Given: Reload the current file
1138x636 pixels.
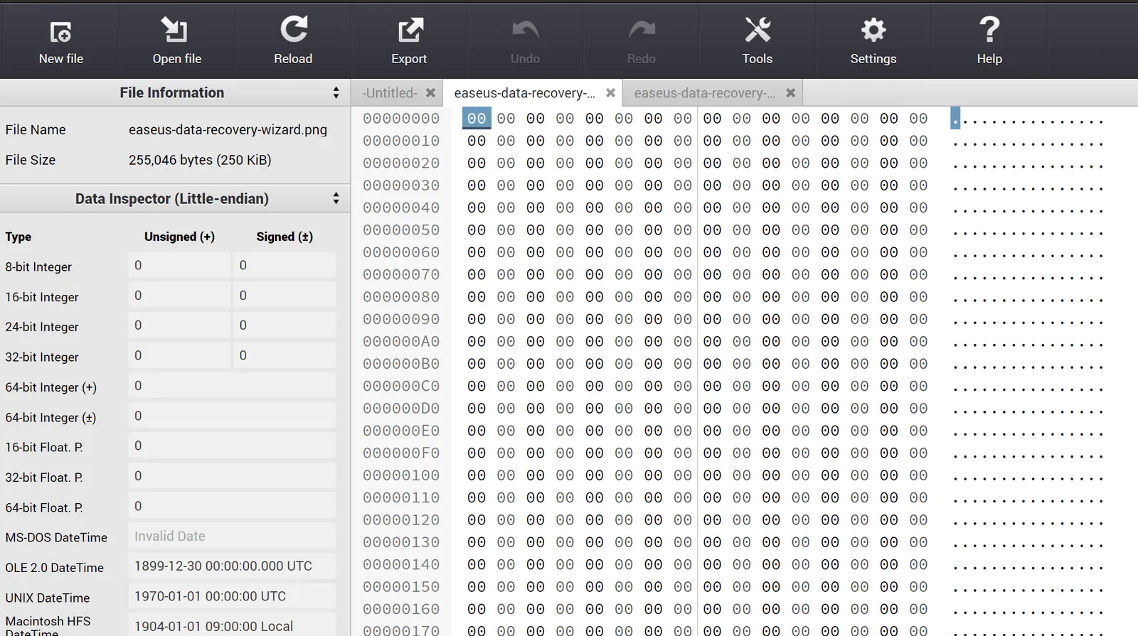Looking at the screenshot, I should 293,30.
